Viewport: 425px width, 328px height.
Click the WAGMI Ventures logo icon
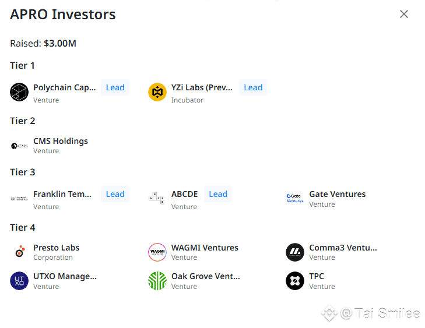coord(157,252)
